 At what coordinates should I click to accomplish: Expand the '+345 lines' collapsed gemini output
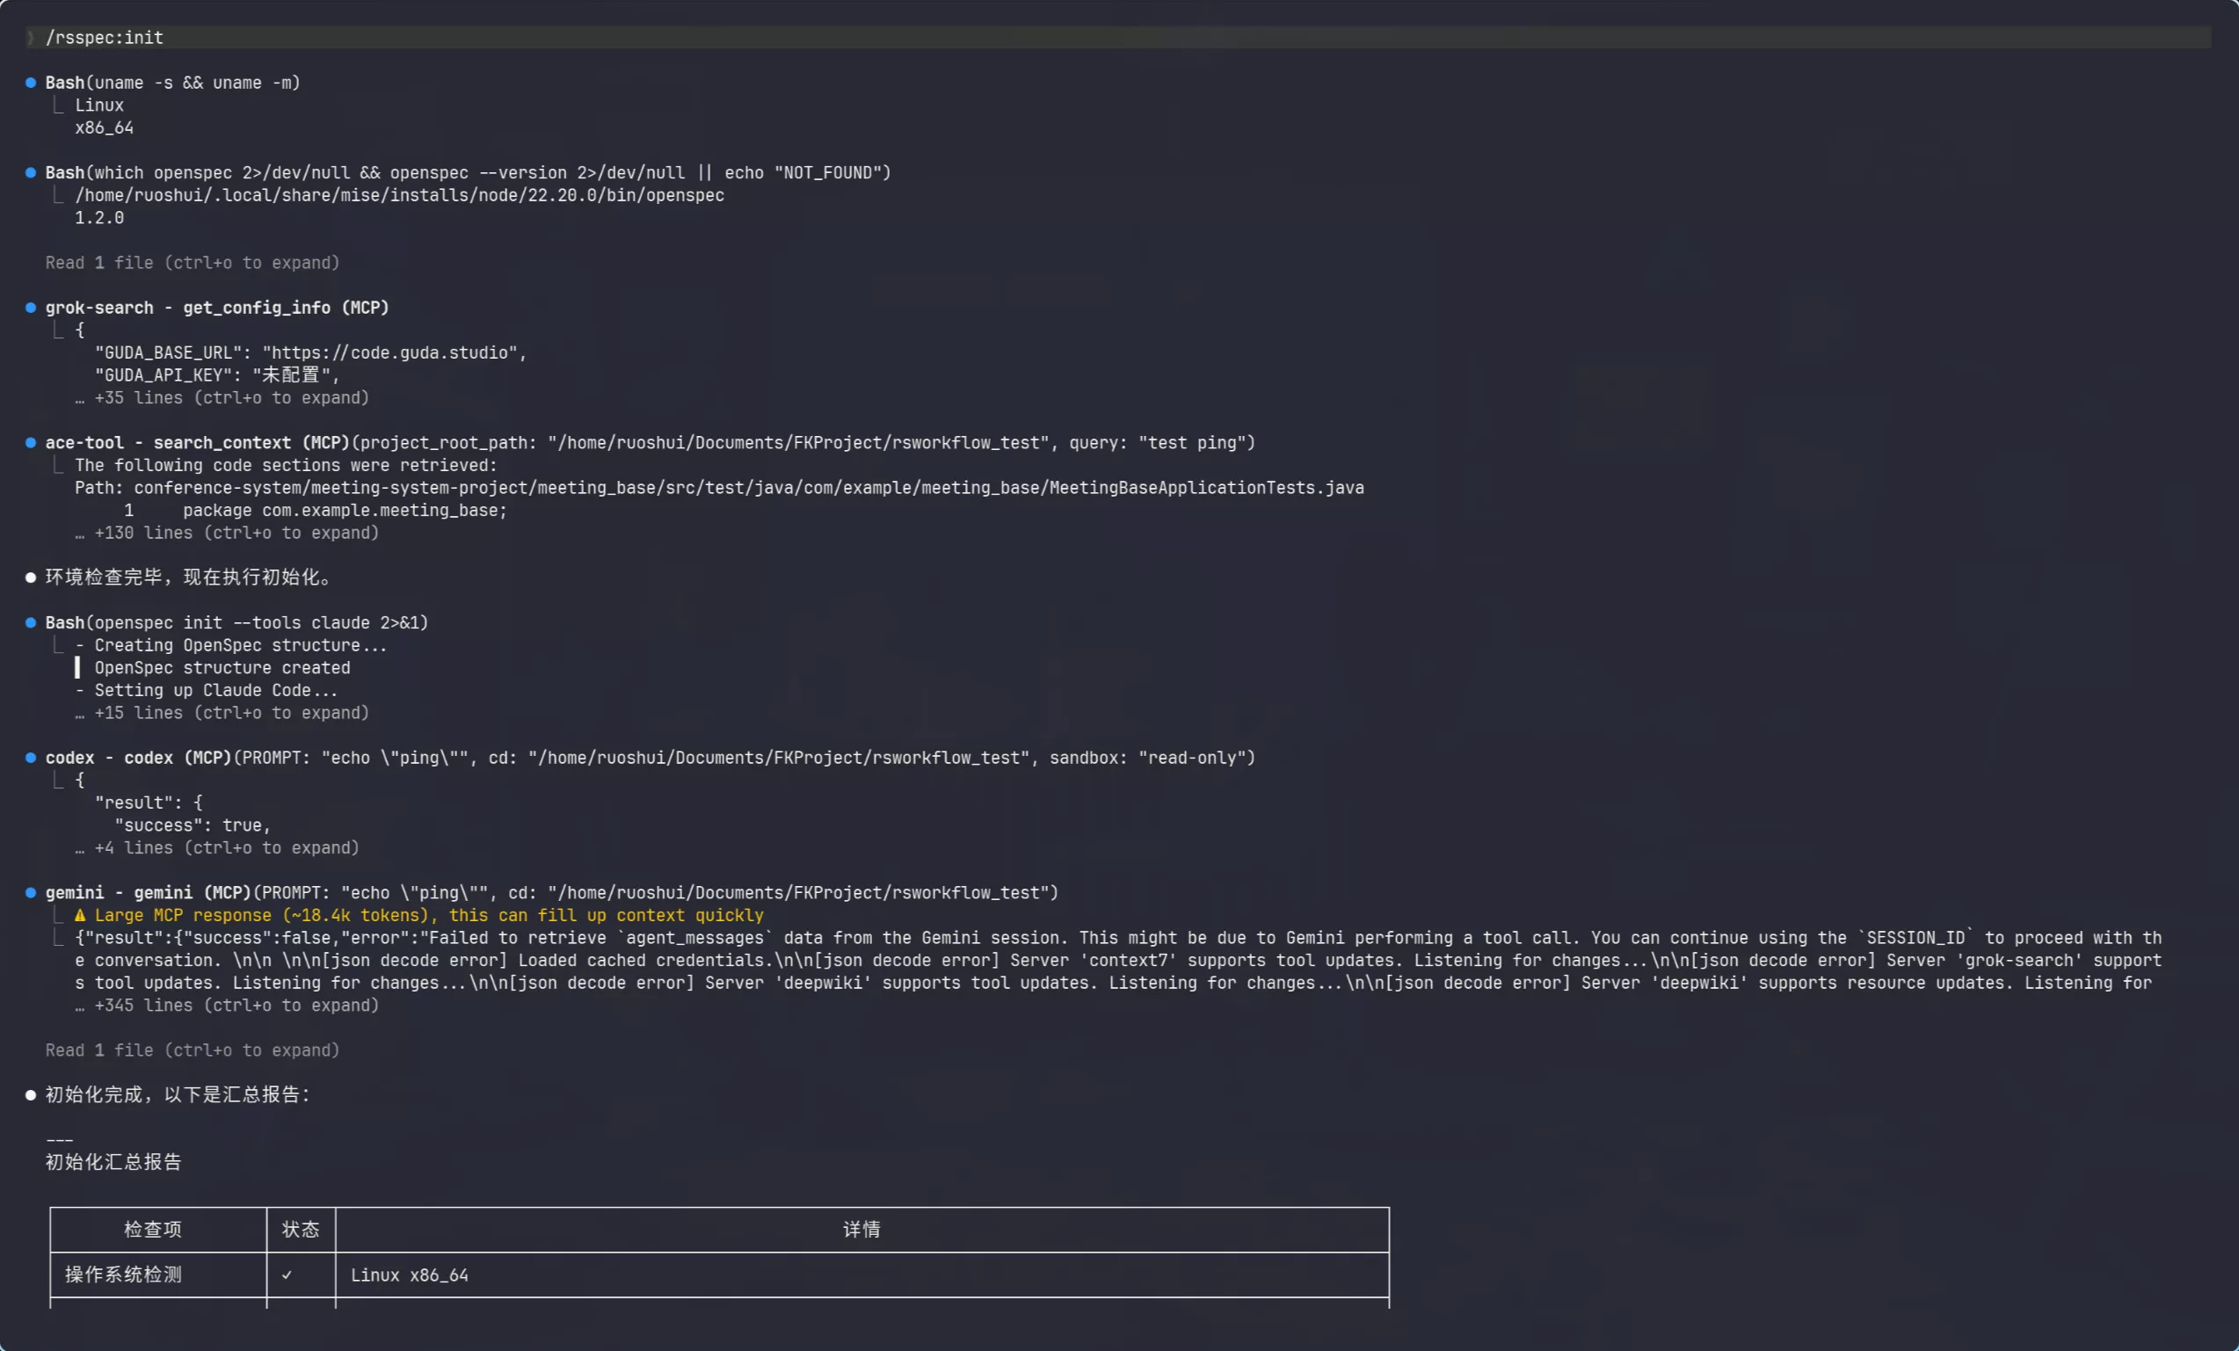point(236,1006)
